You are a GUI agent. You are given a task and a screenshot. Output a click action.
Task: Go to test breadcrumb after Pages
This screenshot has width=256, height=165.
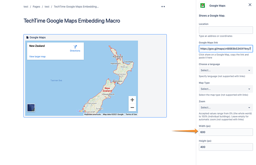click(47, 7)
